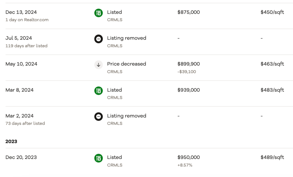
Task: Click the "1 day on Realtor.com" text
Action: (27, 20)
